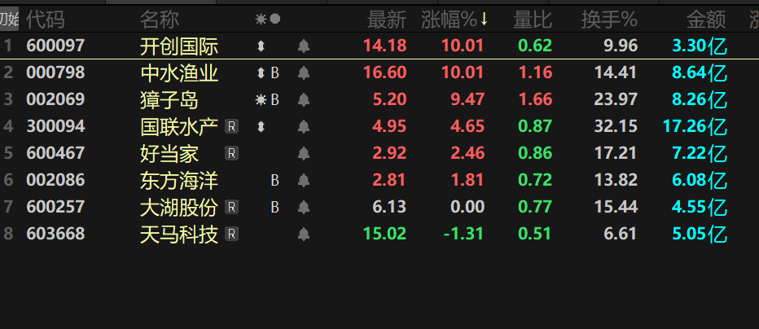759x329 pixels.
Task: Click the 初始 button at top left
Action: (x=9, y=20)
